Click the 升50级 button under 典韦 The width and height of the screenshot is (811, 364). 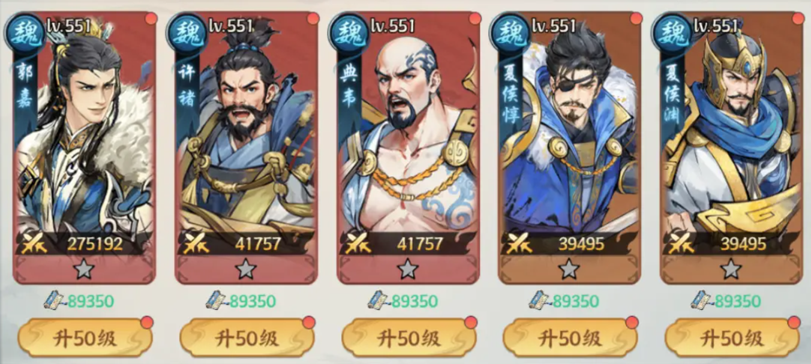[x=409, y=338]
